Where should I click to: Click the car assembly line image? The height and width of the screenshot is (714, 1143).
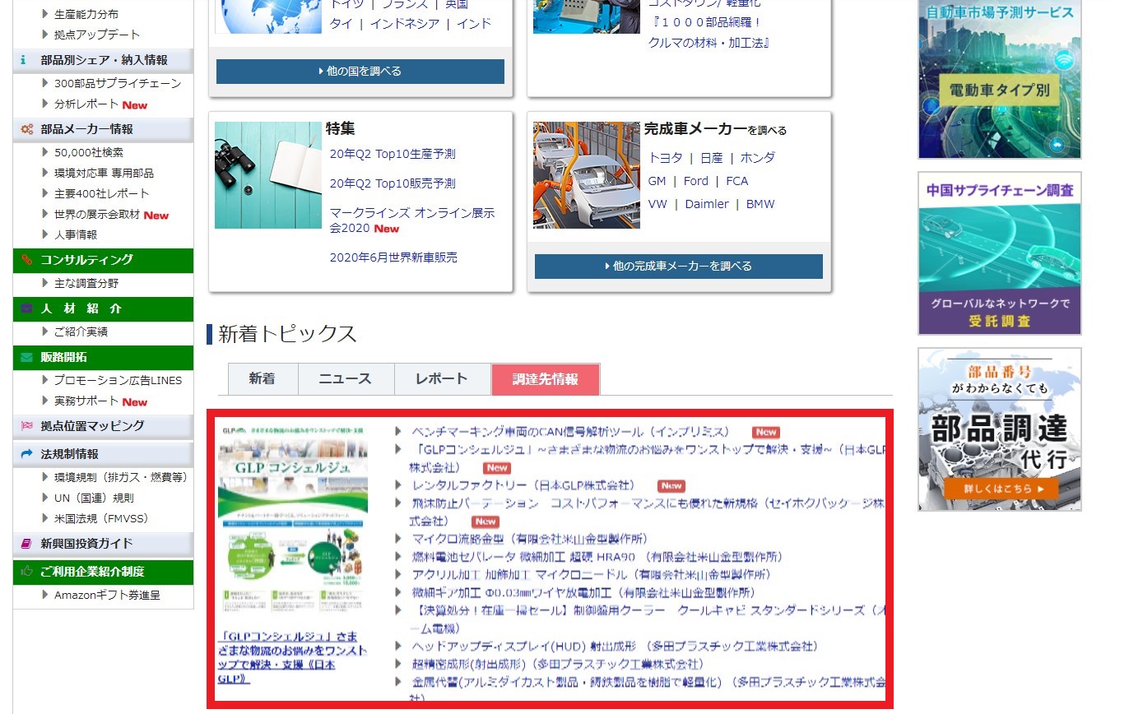(x=586, y=175)
